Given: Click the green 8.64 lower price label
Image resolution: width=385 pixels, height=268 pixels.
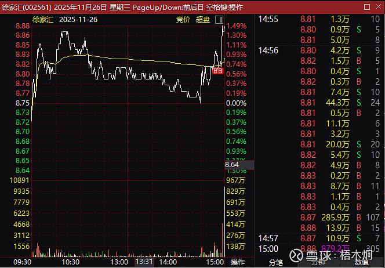Looking at the screenshot, I should 23,170.
